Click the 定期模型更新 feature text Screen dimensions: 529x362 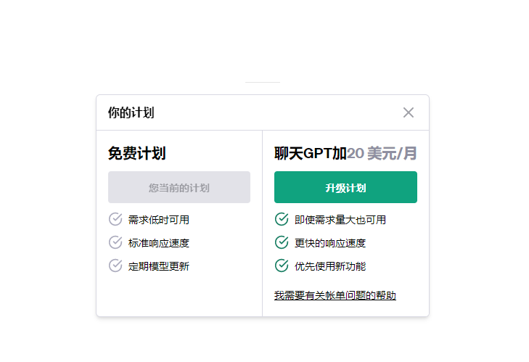pyautogui.click(x=159, y=266)
